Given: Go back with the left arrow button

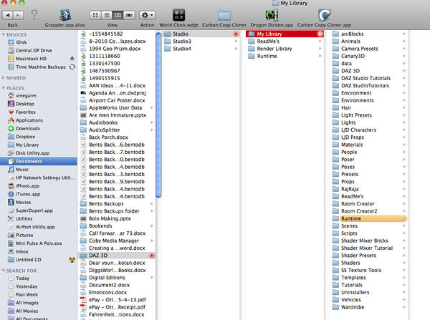Looking at the screenshot, I should (x=8, y=15).
